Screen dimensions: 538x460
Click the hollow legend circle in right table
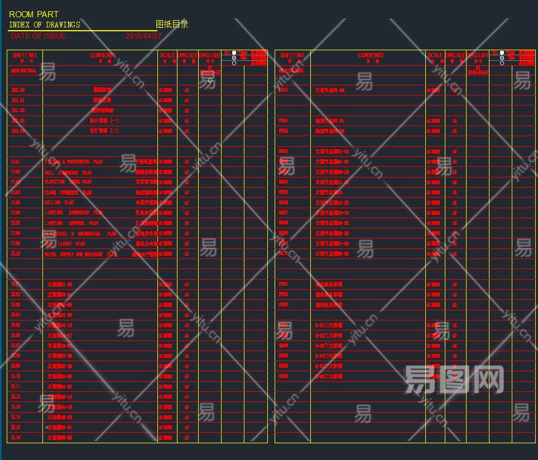[x=502, y=63]
